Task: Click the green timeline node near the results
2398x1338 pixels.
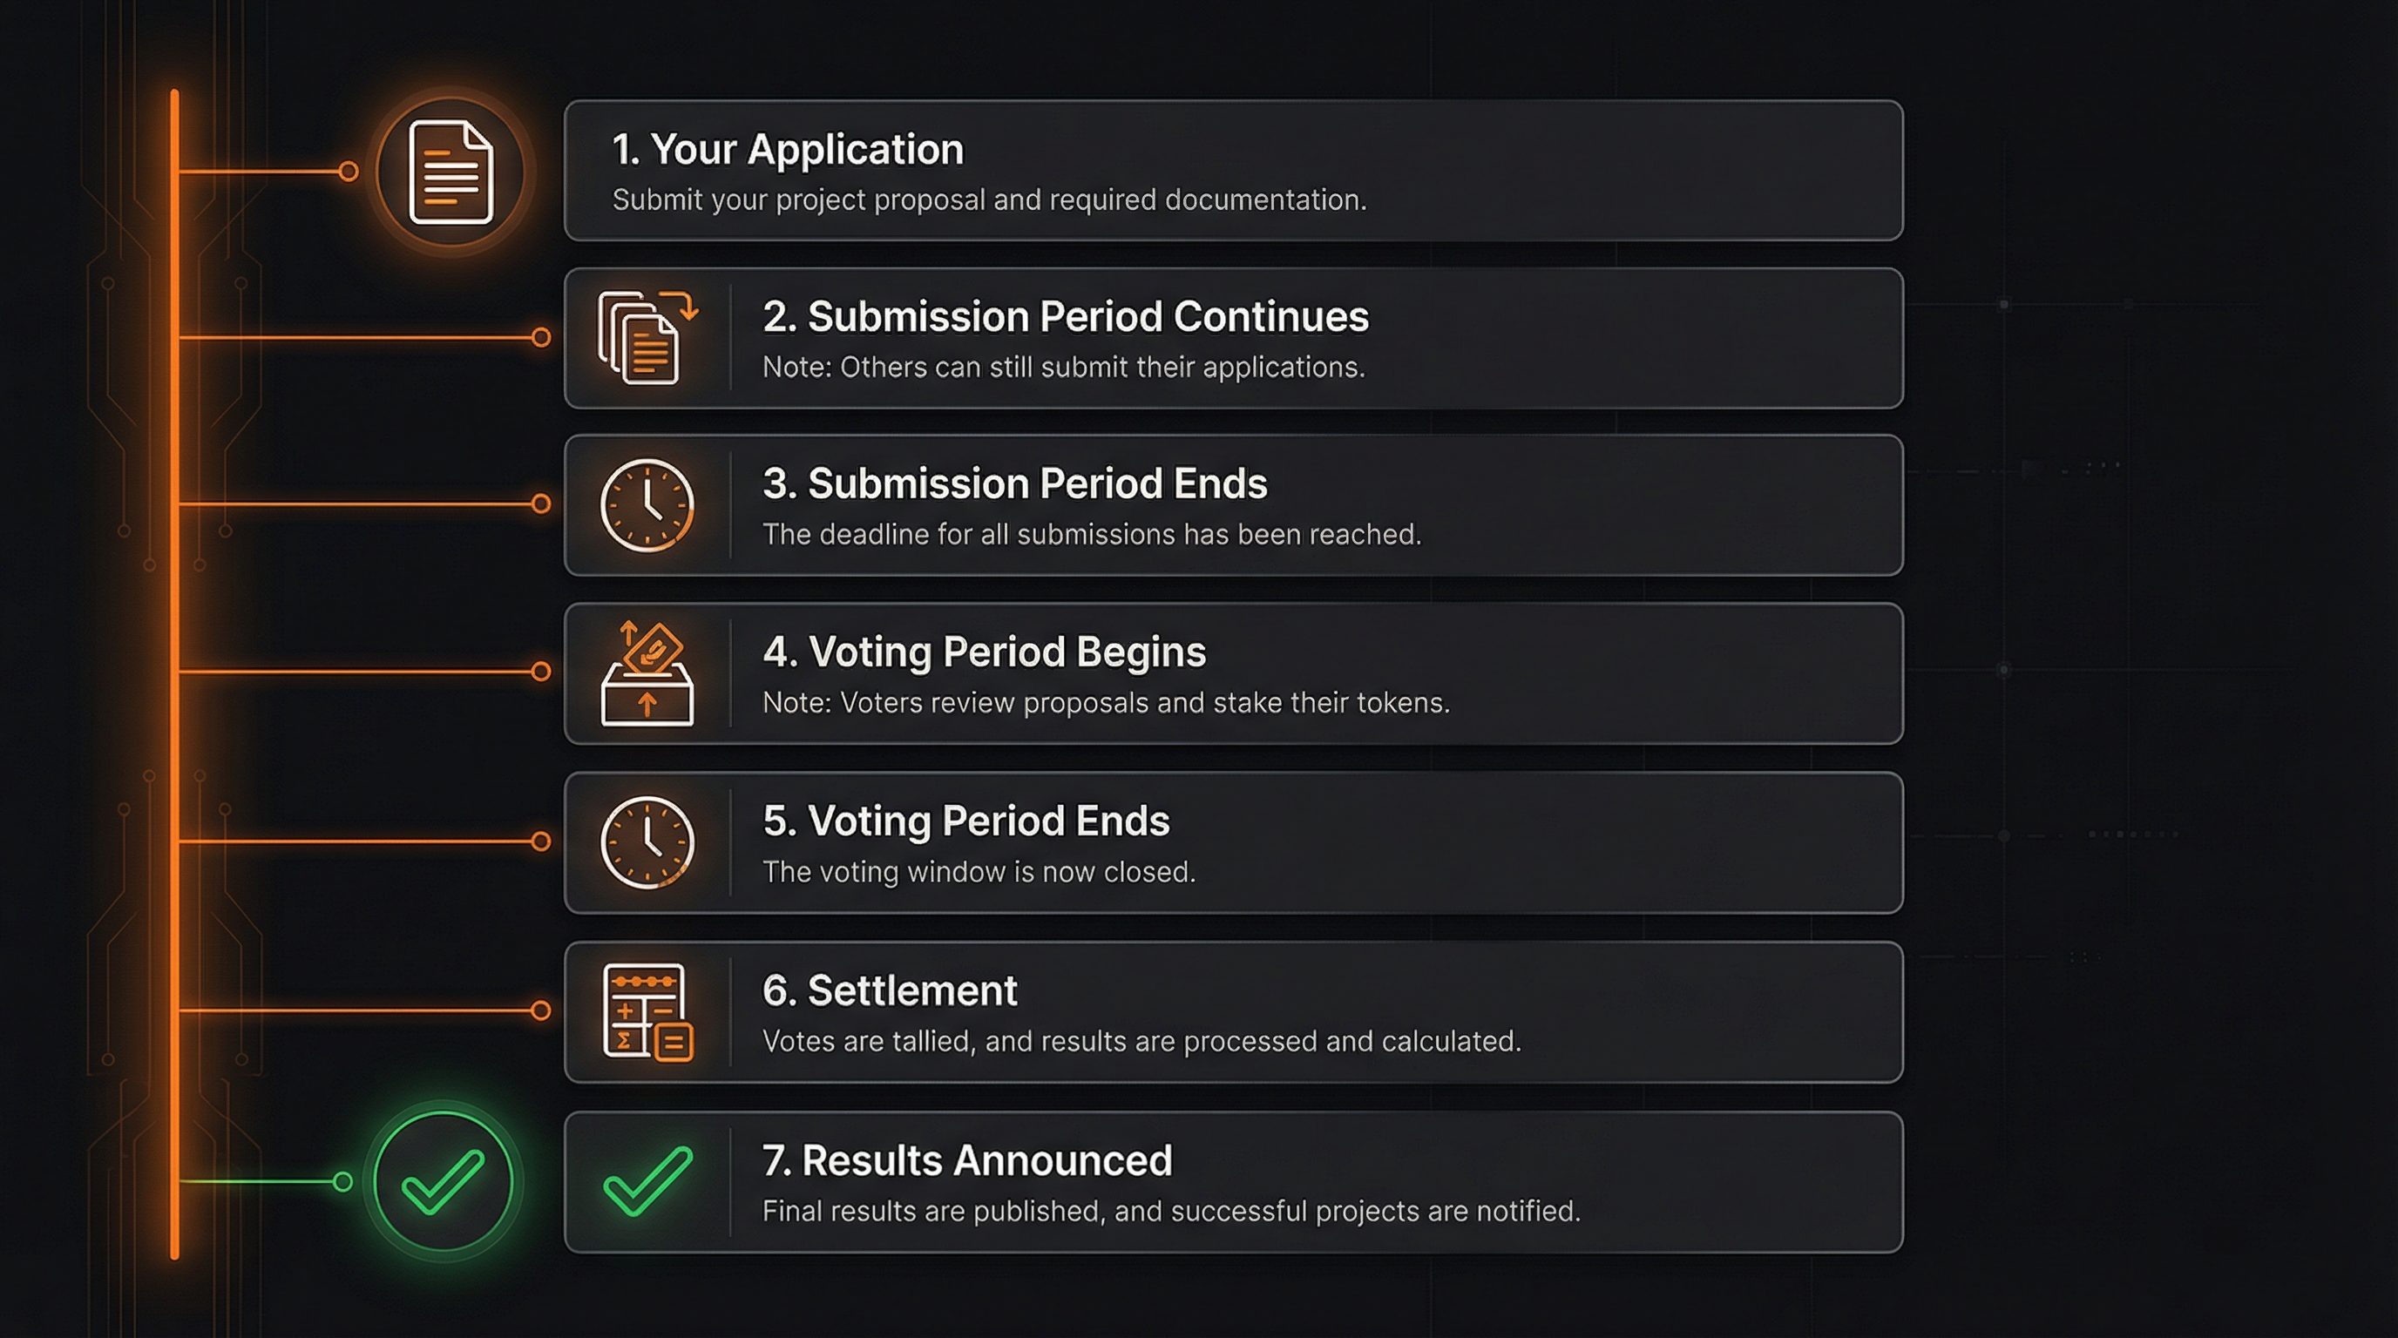Action: click(x=342, y=1182)
